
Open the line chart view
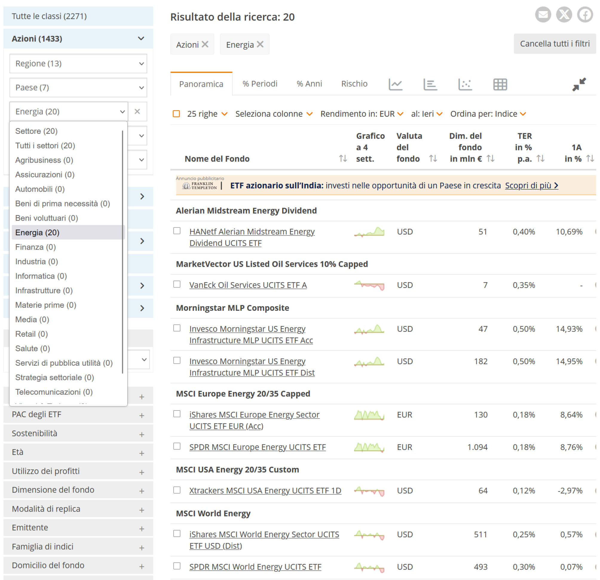tap(395, 84)
